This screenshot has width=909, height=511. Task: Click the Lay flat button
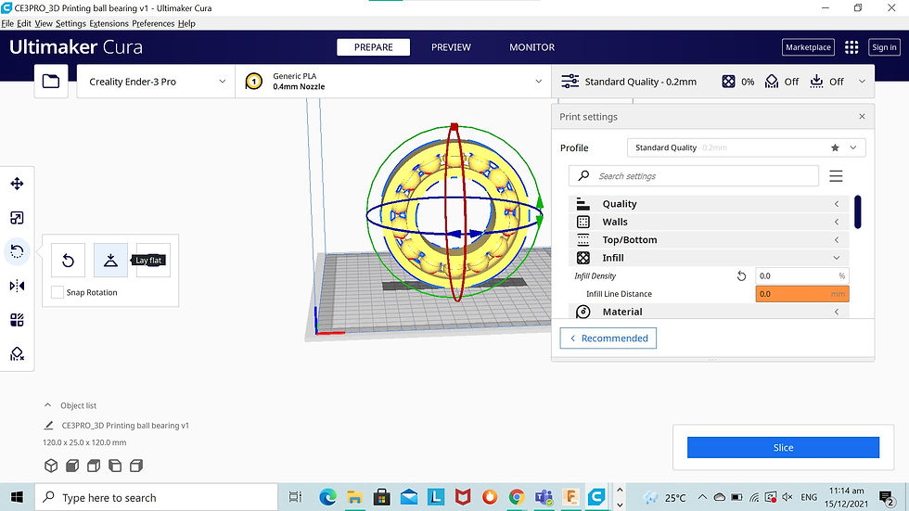(110, 260)
